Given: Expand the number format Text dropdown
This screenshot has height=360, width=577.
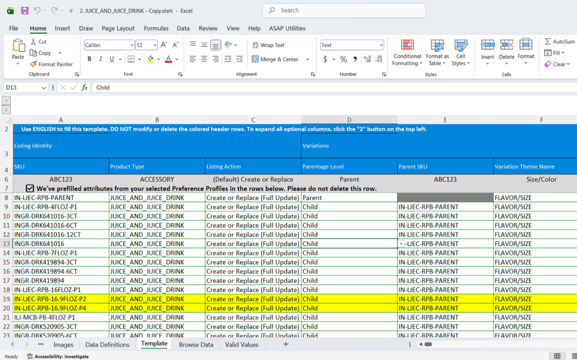Looking at the screenshot, I should pos(381,45).
